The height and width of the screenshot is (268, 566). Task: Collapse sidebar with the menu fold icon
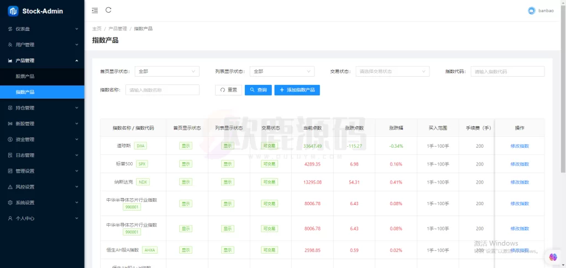coord(95,10)
